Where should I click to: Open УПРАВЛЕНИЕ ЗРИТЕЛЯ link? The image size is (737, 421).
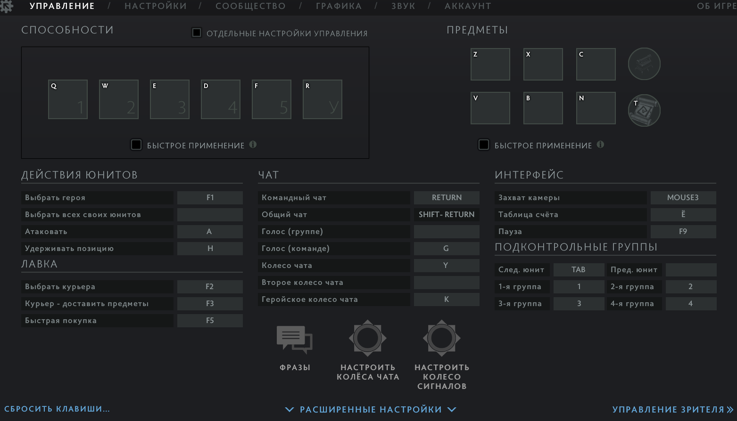[x=668, y=410]
